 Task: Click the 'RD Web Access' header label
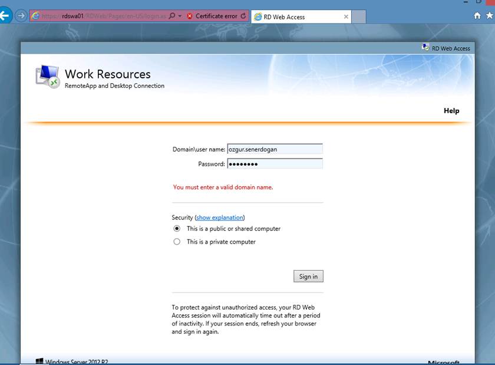tap(451, 49)
